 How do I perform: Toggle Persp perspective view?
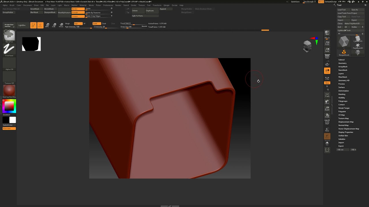[x=327, y=56]
